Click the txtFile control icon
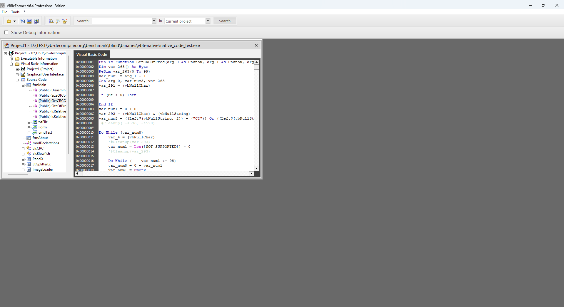 pos(35,122)
